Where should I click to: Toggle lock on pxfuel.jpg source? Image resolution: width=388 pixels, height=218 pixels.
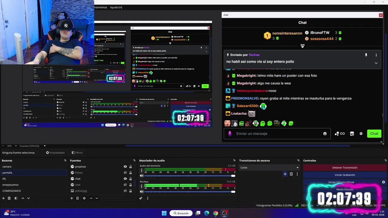point(131,191)
